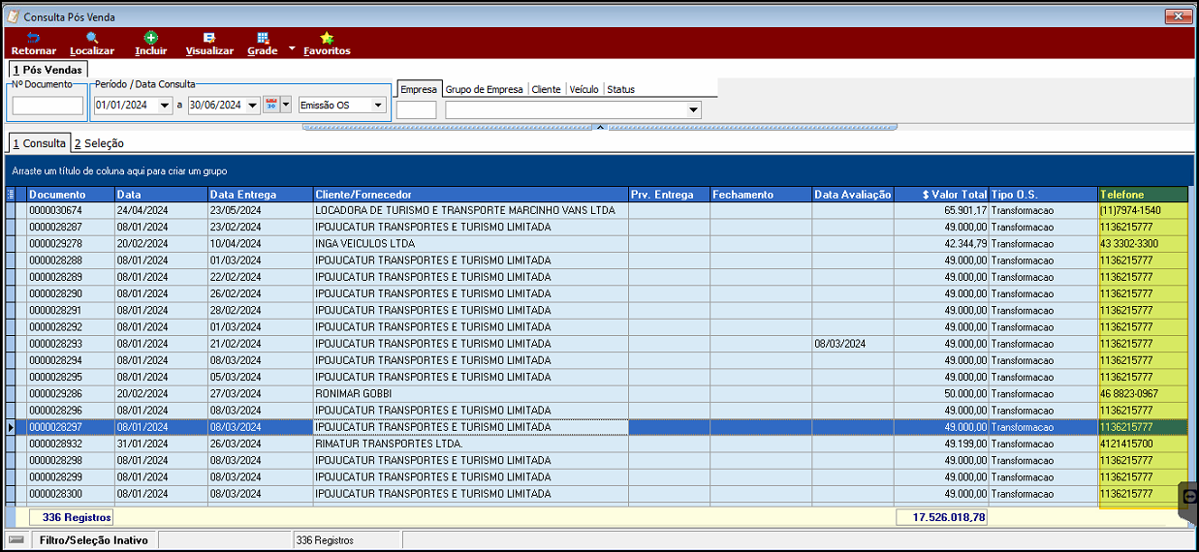Click the Nº Documento input field
Viewport: 1199px width, 552px height.
[x=48, y=106]
